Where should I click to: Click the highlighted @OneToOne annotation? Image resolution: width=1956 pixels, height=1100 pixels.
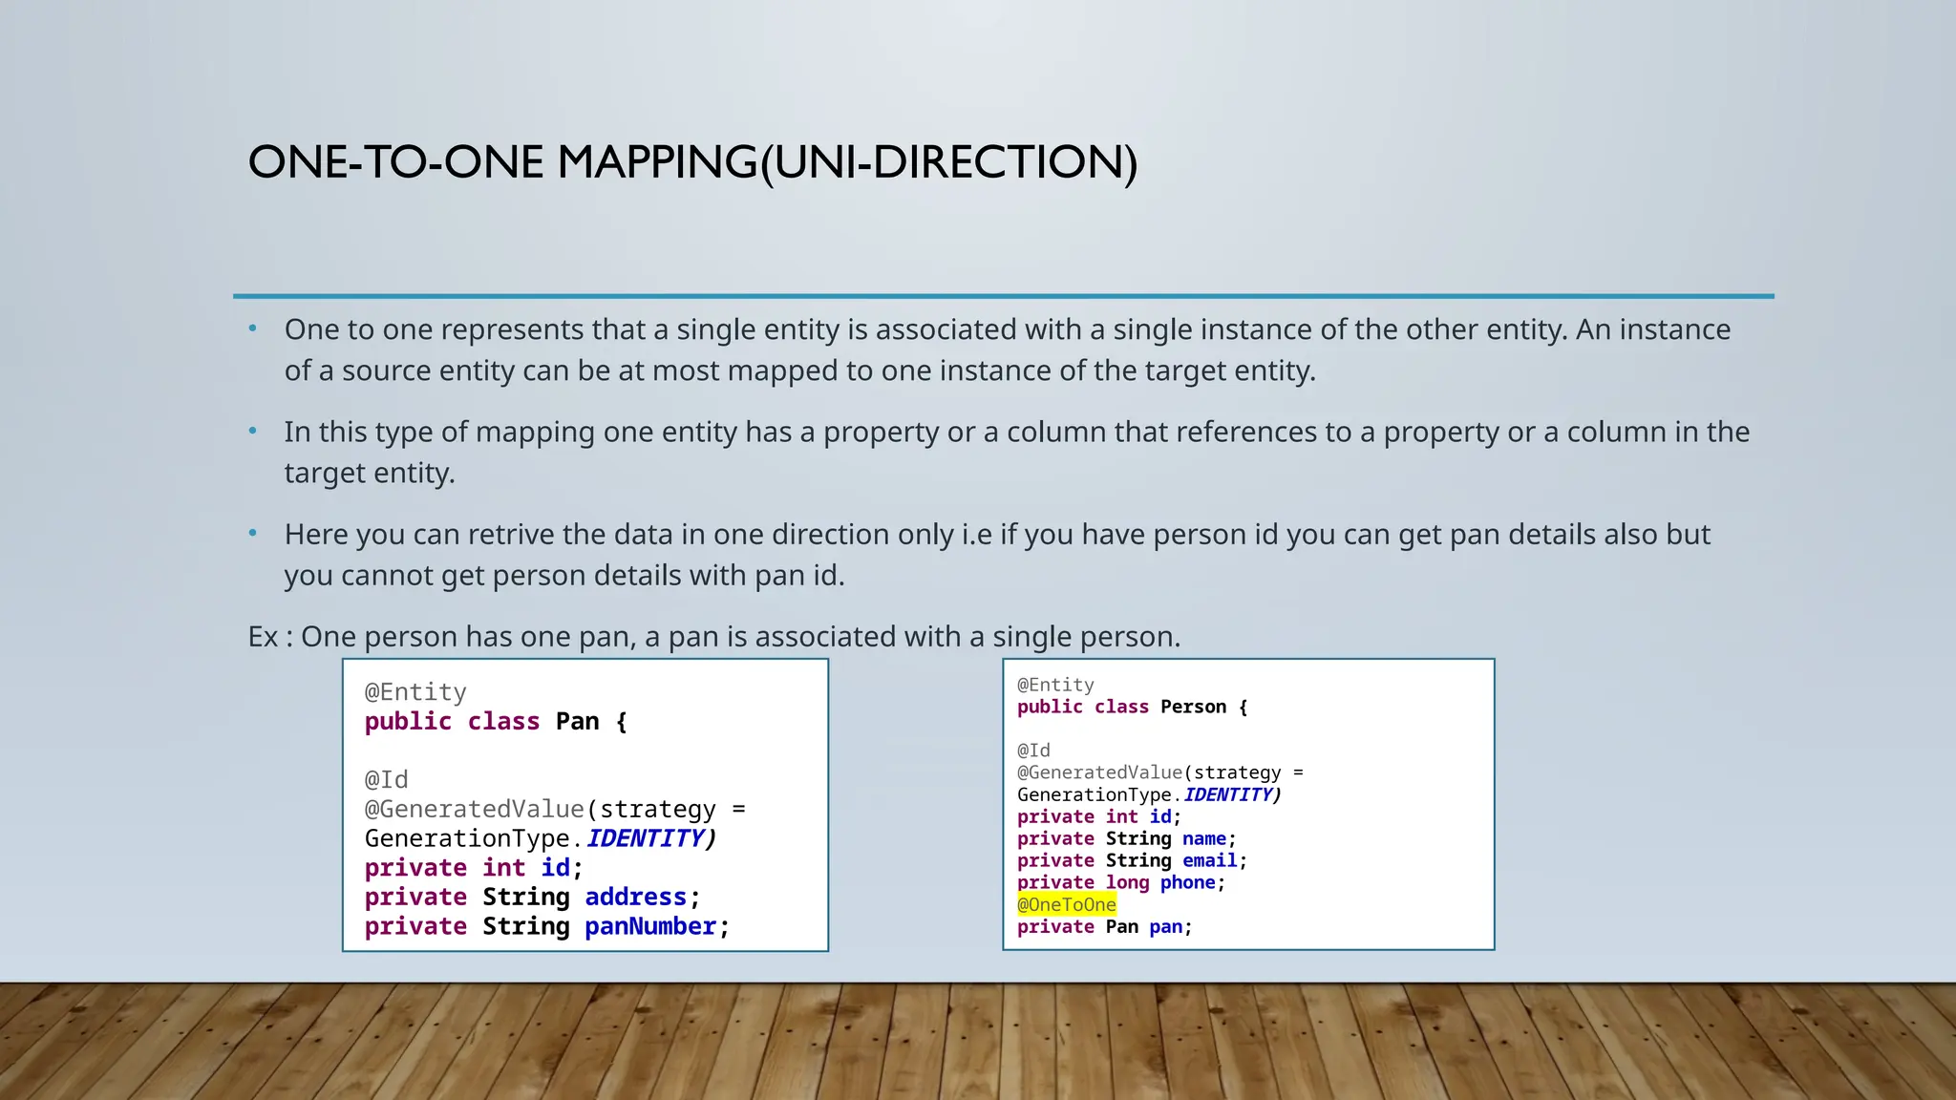click(x=1066, y=904)
